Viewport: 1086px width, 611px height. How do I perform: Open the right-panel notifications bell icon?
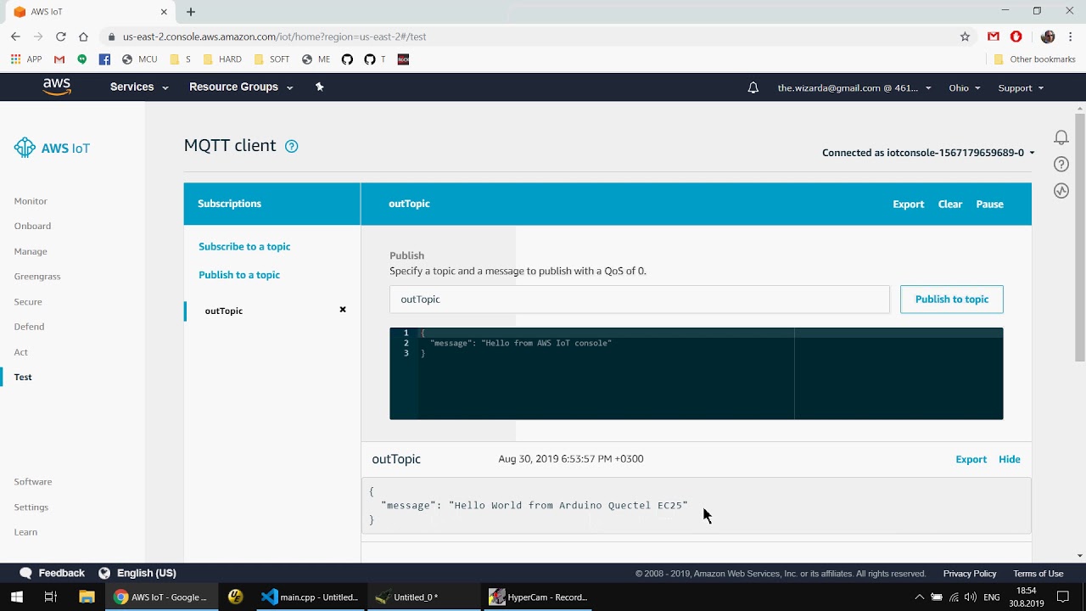(x=1061, y=137)
